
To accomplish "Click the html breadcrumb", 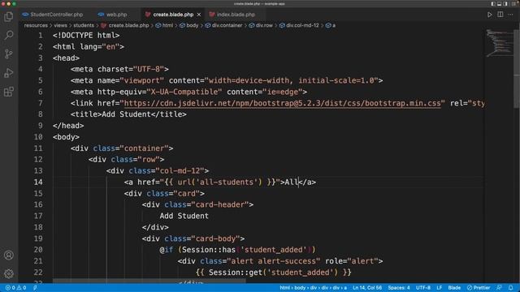I will pos(164,25).
